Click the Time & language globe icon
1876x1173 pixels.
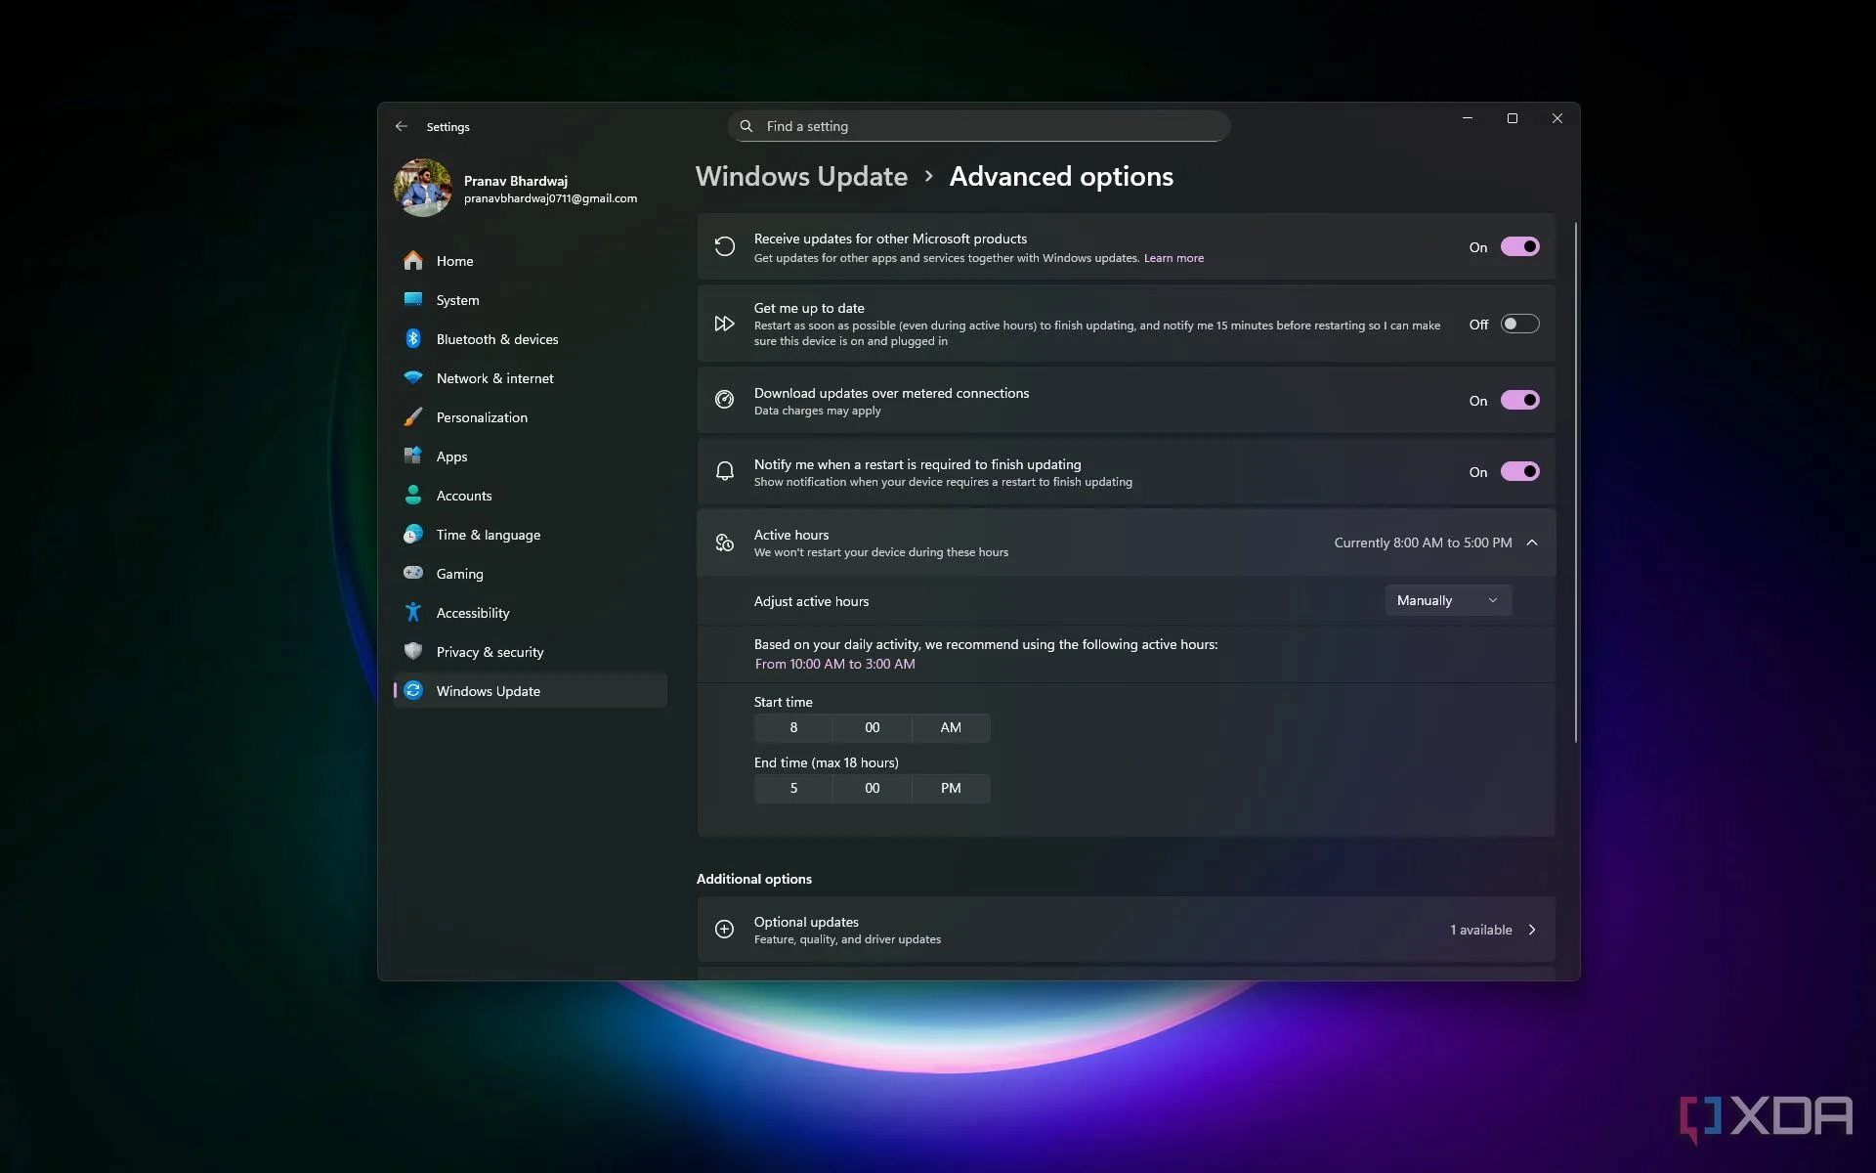[413, 534]
